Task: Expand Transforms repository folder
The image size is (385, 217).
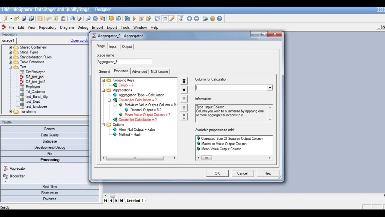Action: coord(10,112)
